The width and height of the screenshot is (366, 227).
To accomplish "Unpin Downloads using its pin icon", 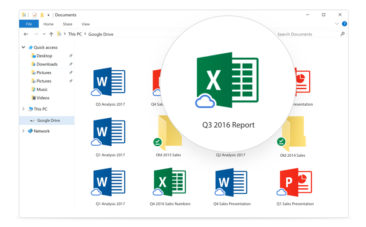I will (71, 64).
